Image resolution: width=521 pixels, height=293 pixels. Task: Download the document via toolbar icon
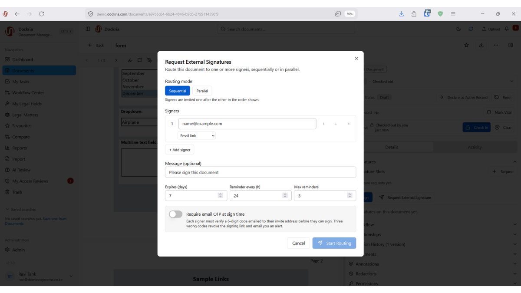[x=481, y=45]
